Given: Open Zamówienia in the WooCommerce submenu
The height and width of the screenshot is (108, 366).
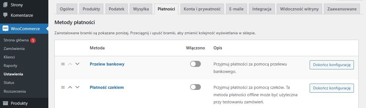Looking at the screenshot, I should [14, 49].
